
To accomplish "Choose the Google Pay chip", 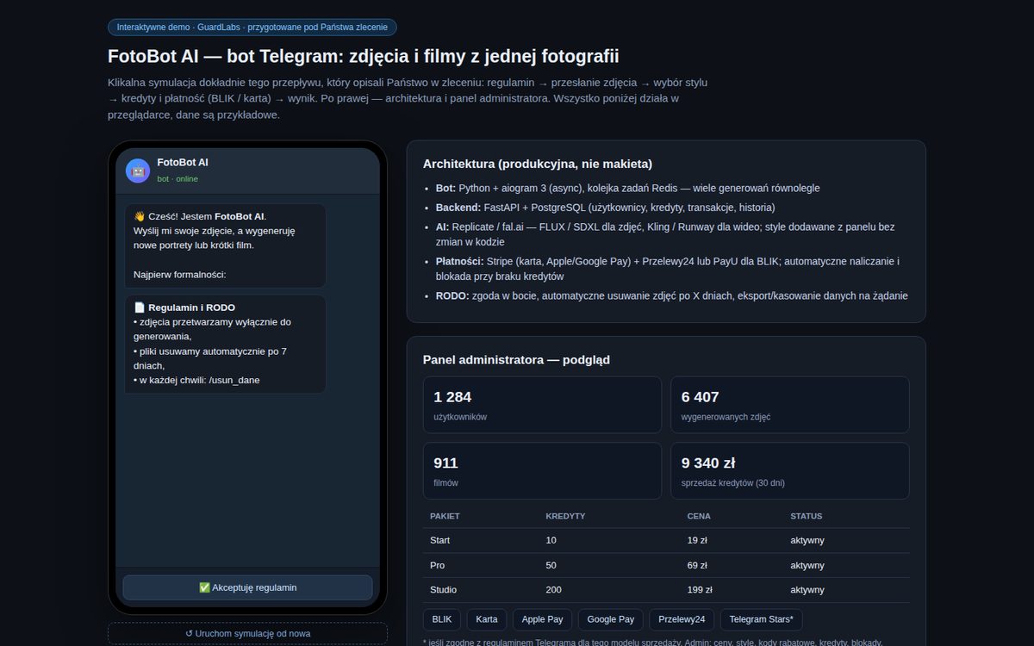I will click(x=611, y=619).
